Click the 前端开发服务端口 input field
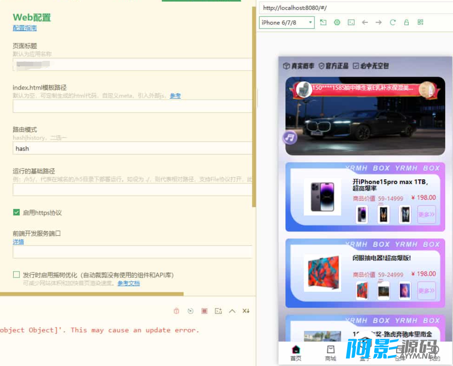The width and height of the screenshot is (453, 366). click(x=132, y=252)
